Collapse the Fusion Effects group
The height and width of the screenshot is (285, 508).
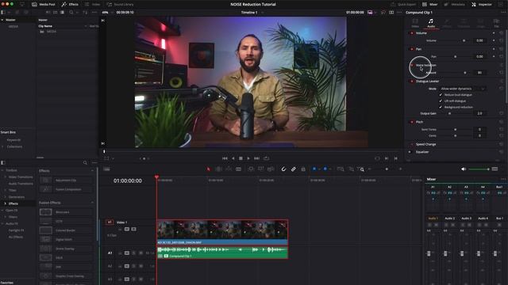pyautogui.click(x=92, y=203)
